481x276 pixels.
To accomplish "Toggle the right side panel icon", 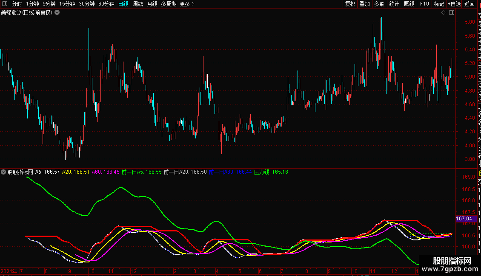I will coord(452,13).
